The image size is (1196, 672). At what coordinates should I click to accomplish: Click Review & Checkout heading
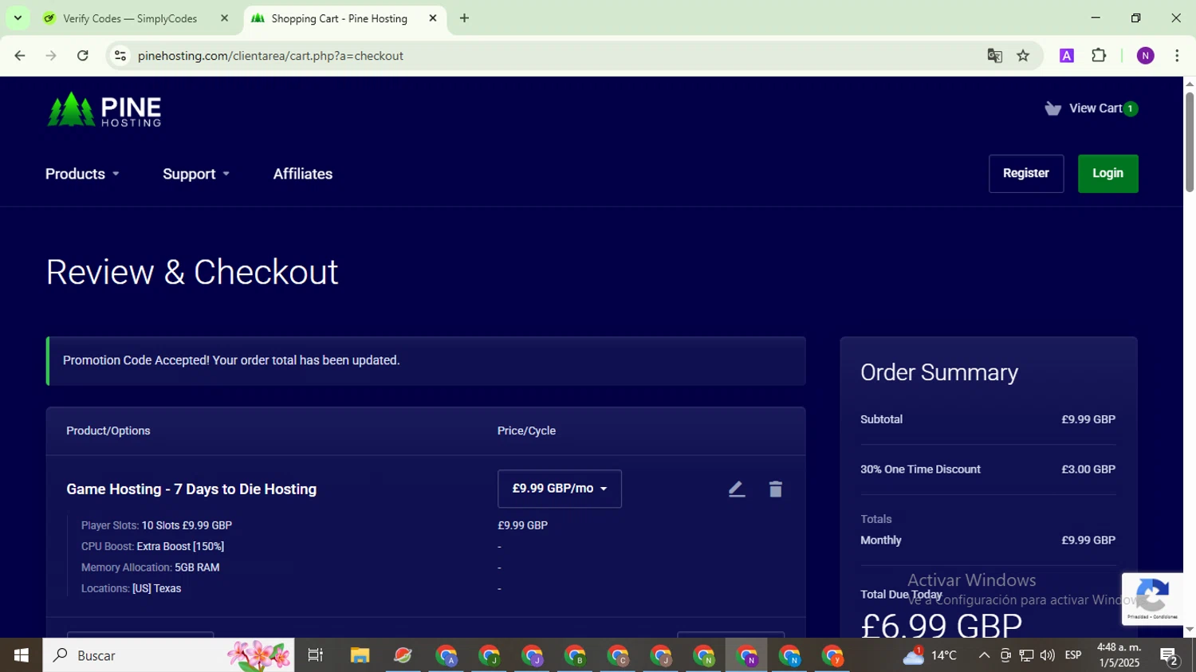tap(192, 273)
